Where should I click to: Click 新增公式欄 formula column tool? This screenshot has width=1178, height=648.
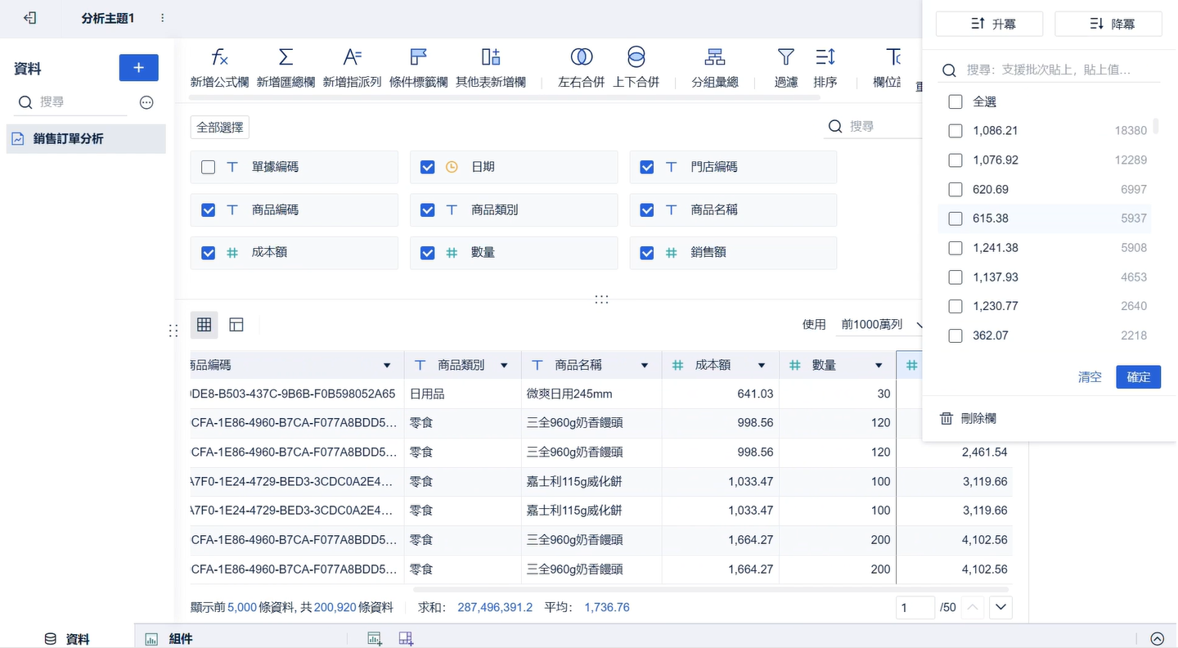pos(219,67)
